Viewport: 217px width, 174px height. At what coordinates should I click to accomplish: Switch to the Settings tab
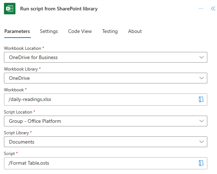click(49, 31)
